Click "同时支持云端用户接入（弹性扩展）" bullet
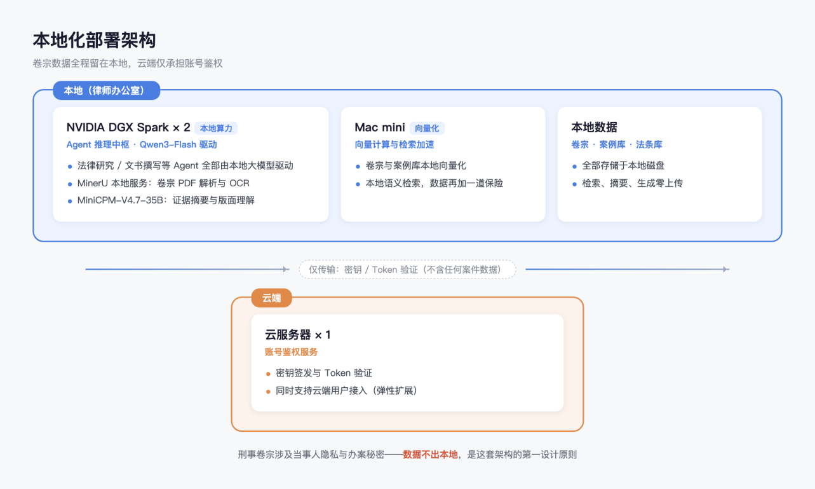Screen dimensions: 815x489 click(347, 390)
